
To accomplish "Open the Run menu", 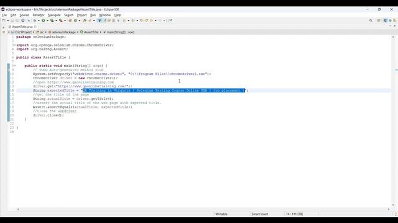I will click(x=93, y=15).
